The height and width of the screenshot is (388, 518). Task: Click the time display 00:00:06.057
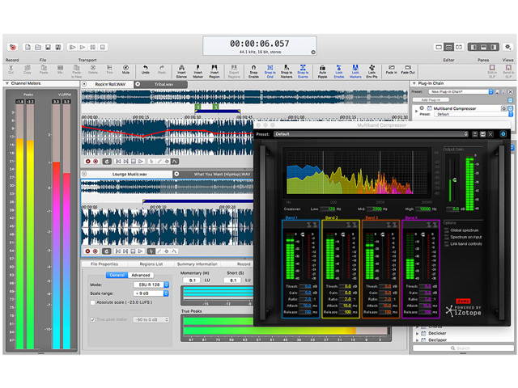pos(259,44)
